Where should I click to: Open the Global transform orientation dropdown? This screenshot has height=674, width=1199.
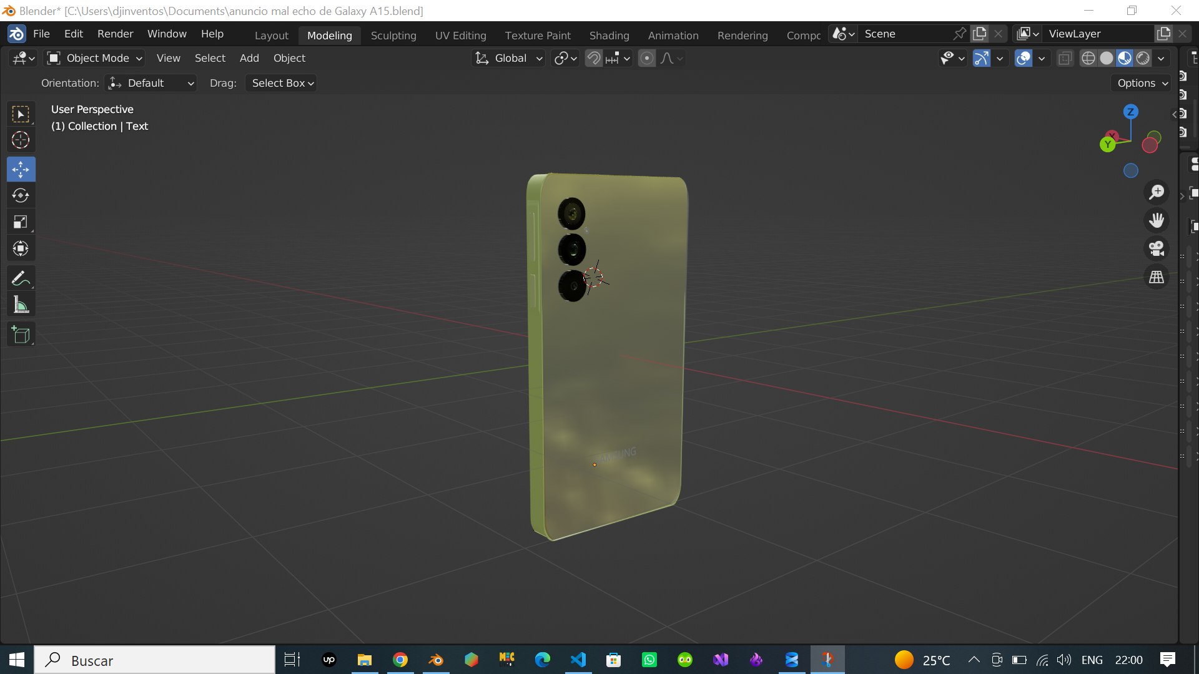[x=509, y=58]
